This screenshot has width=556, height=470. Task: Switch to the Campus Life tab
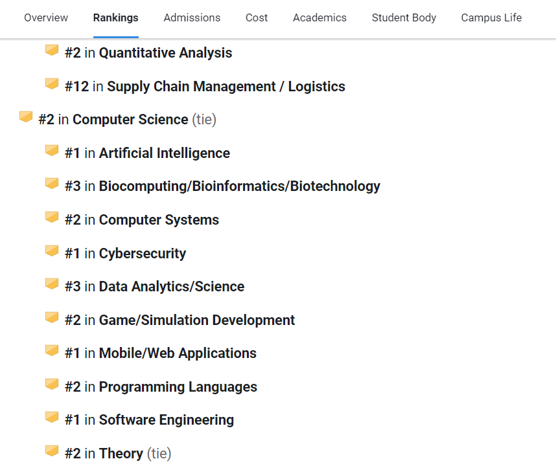pos(491,17)
